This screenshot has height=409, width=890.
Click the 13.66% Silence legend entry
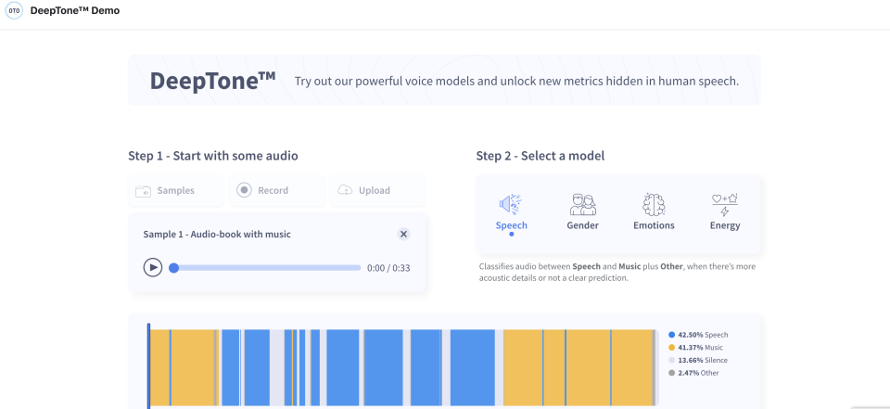[697, 360]
